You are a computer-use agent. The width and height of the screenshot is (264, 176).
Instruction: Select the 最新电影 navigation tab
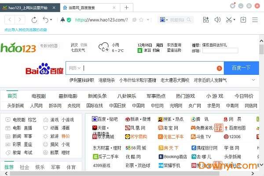coord(68,96)
